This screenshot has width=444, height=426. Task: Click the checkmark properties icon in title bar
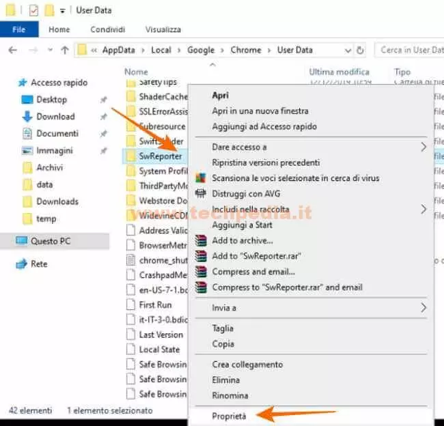coord(33,10)
